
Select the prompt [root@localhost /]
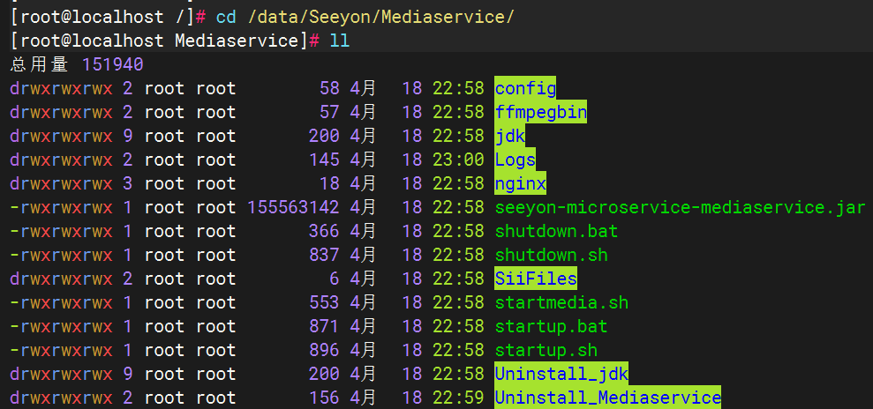pyautogui.click(x=102, y=18)
